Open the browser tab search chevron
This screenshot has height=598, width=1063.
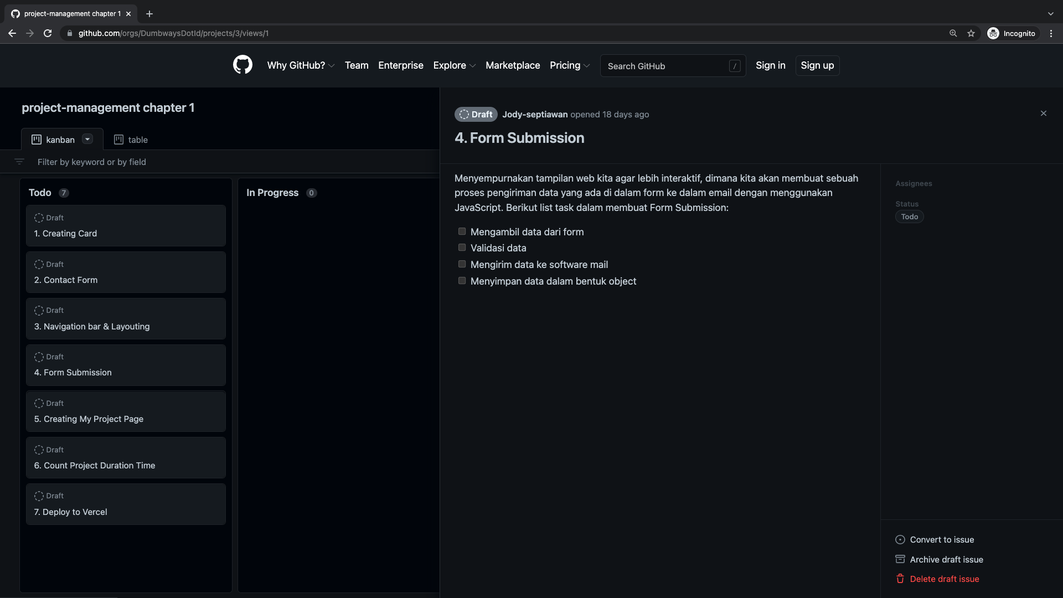[1050, 14]
